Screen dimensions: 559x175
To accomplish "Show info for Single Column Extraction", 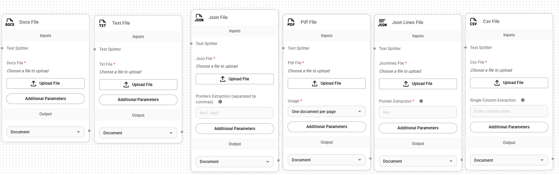I will 523,100.
